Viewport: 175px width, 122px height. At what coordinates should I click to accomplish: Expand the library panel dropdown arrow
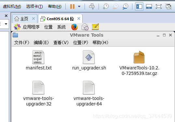click(x=6, y=24)
